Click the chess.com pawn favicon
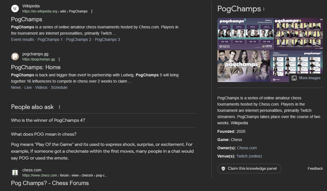 pyautogui.click(x=15, y=173)
